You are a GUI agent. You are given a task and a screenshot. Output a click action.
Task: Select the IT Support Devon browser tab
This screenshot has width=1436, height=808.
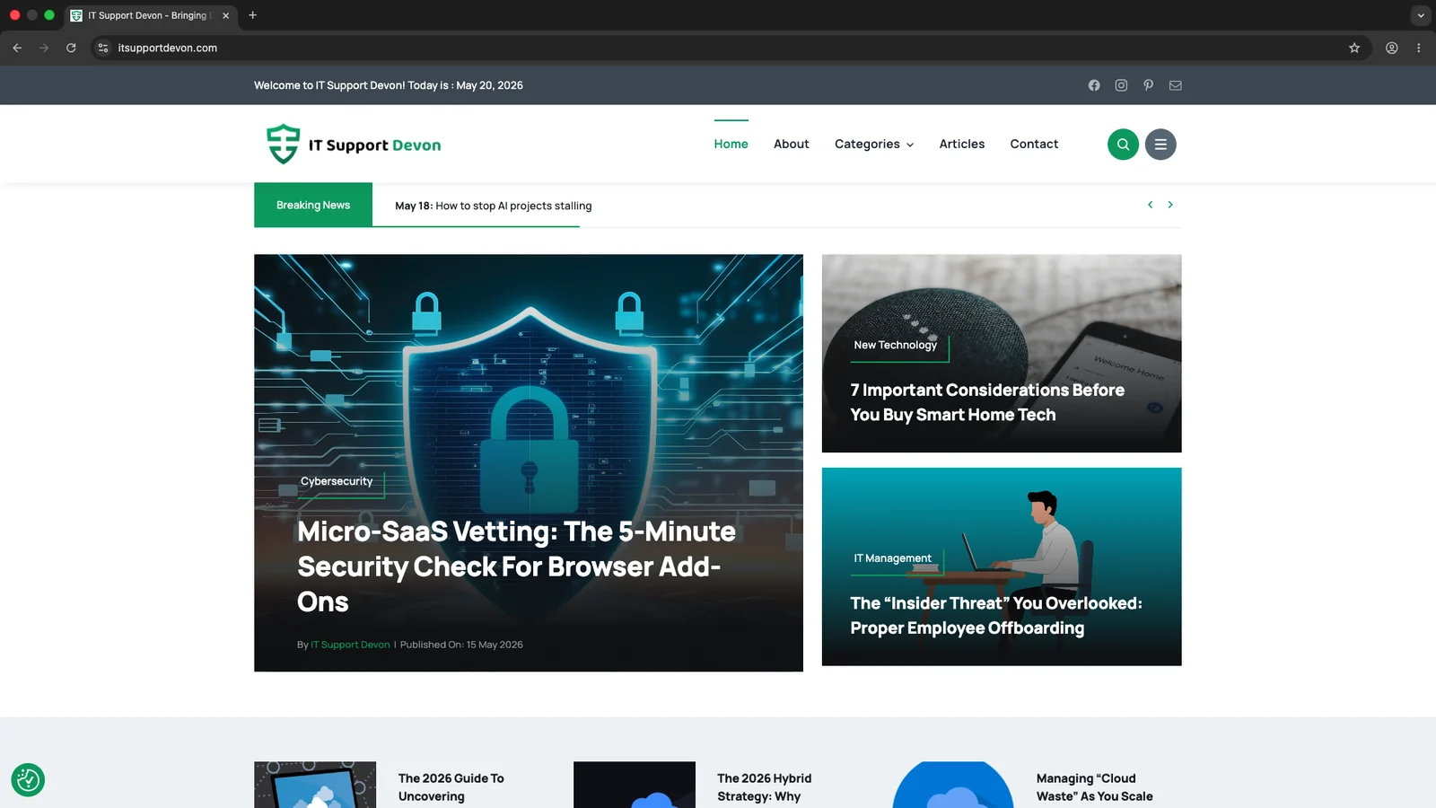pos(150,15)
